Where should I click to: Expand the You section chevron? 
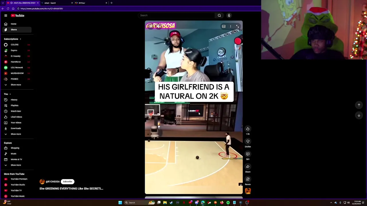coord(10,94)
